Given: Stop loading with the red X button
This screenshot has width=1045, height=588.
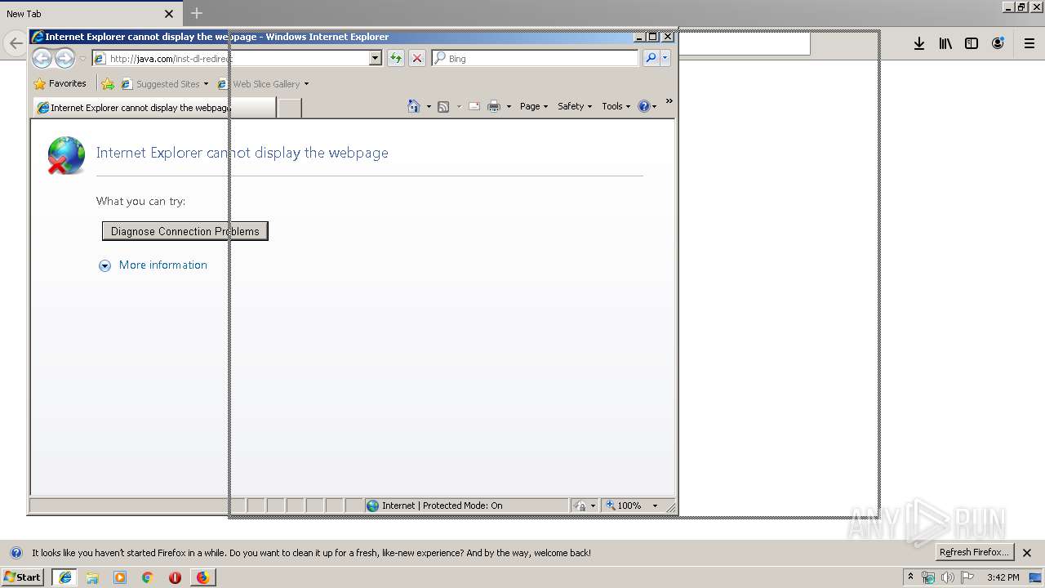Looking at the screenshot, I should pos(417,58).
